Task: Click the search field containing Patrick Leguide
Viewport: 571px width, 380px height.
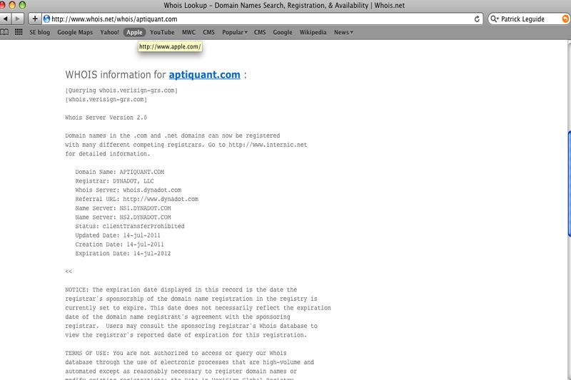Action: [527, 19]
